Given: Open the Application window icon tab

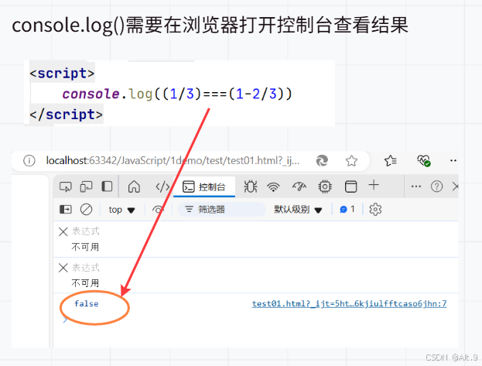Looking at the screenshot, I should [350, 186].
